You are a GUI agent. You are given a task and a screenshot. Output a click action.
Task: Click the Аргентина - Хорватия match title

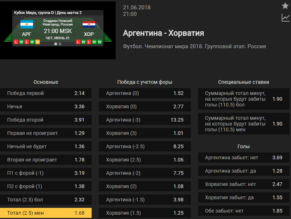163,33
